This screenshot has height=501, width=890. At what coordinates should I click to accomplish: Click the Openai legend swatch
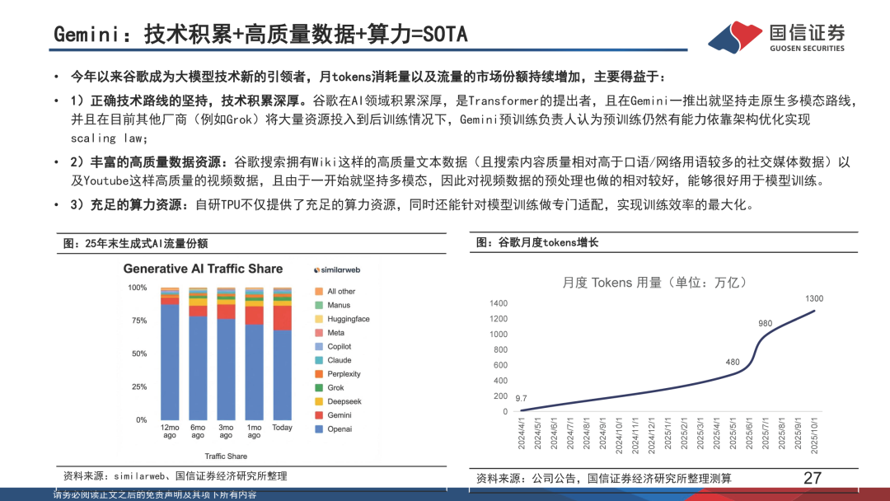pyautogui.click(x=318, y=429)
